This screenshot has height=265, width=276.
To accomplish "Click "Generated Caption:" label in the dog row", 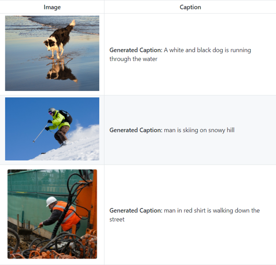I will [x=136, y=50].
